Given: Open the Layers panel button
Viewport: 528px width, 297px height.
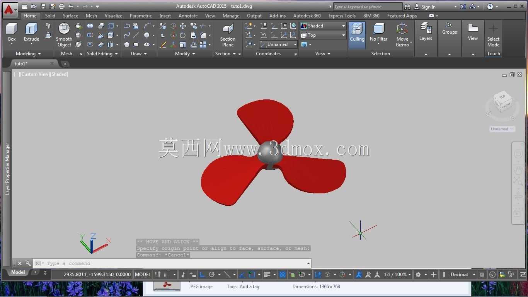Looking at the screenshot, I should point(426,32).
